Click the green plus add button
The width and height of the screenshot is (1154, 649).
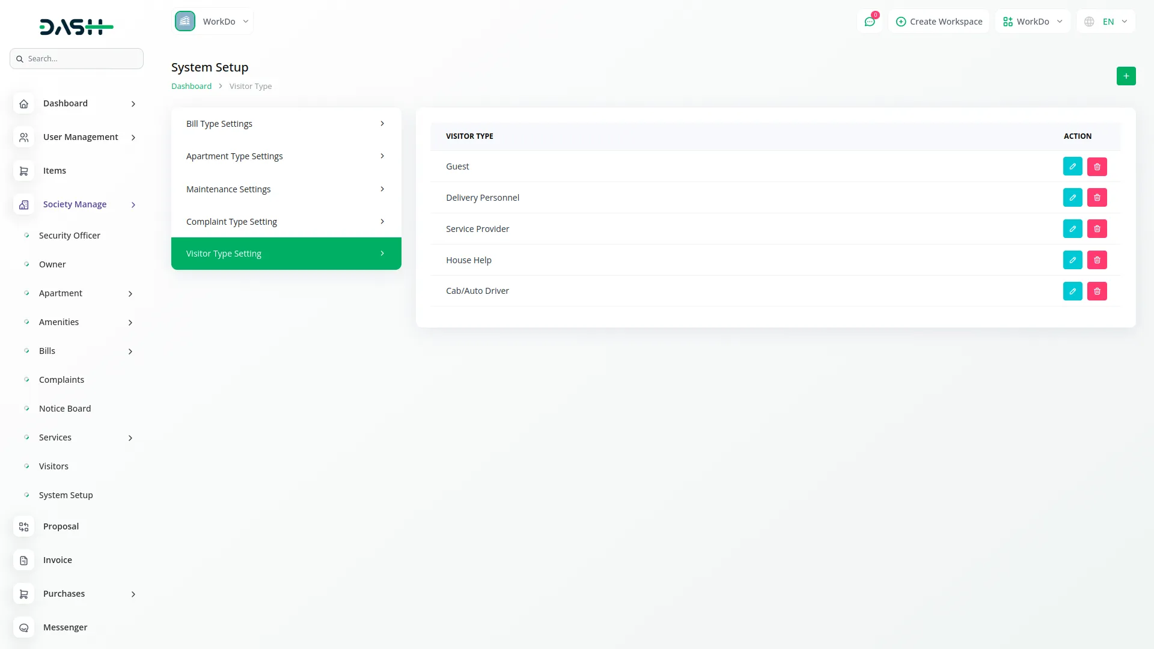(1126, 76)
